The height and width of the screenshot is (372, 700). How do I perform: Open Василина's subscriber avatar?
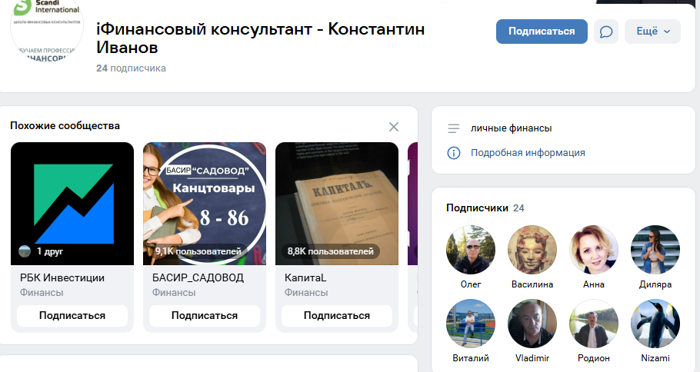pyautogui.click(x=532, y=249)
